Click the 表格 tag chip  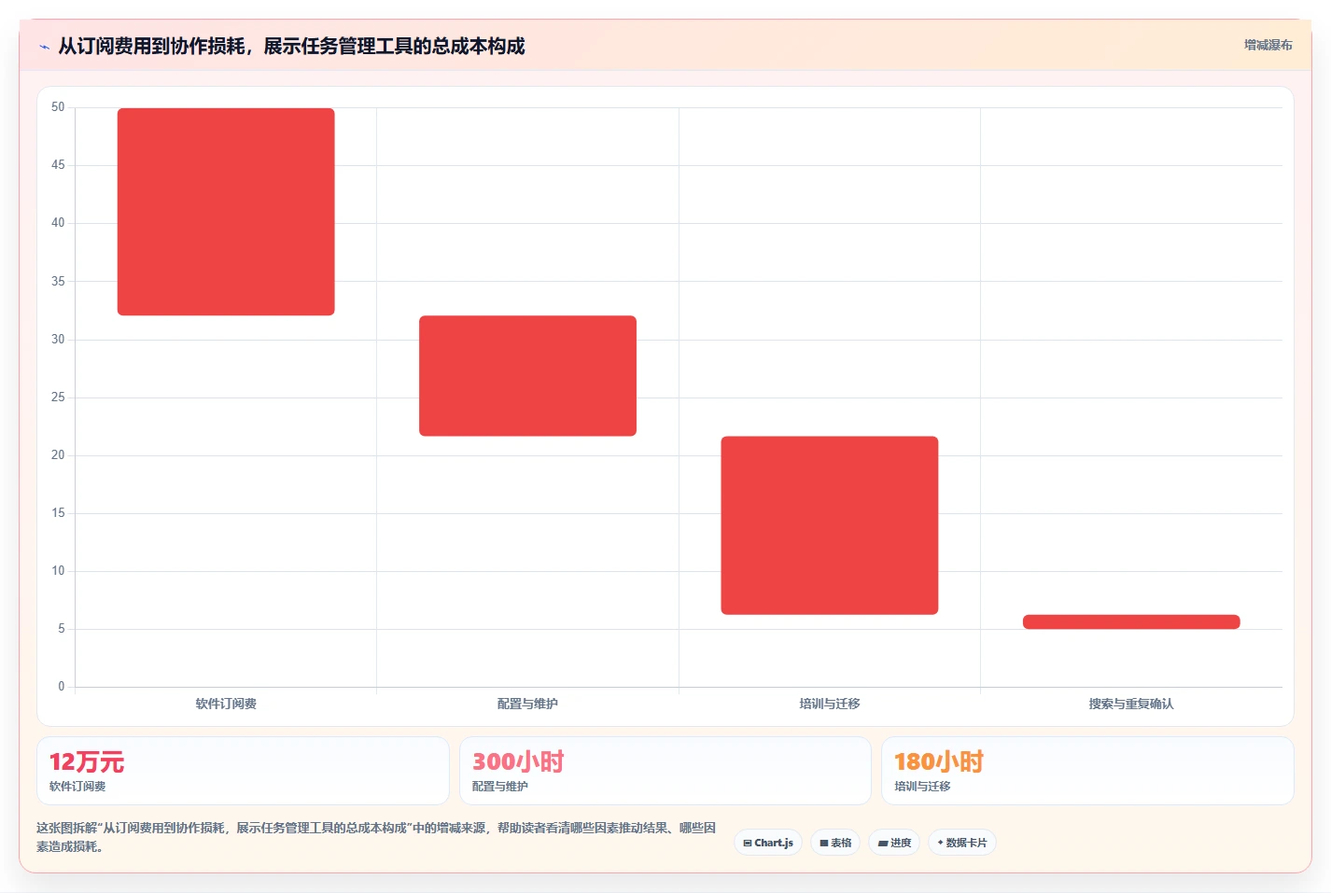coord(835,843)
